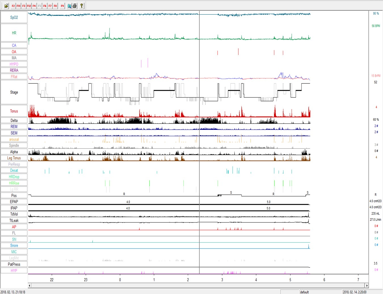Click the F2 toolbar button
Image resolution: width=383 pixels, height=294 pixels.
tap(13, 6)
